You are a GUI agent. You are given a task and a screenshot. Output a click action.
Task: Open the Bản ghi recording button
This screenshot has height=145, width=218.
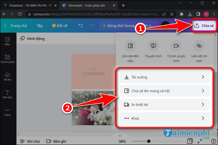[56, 141]
